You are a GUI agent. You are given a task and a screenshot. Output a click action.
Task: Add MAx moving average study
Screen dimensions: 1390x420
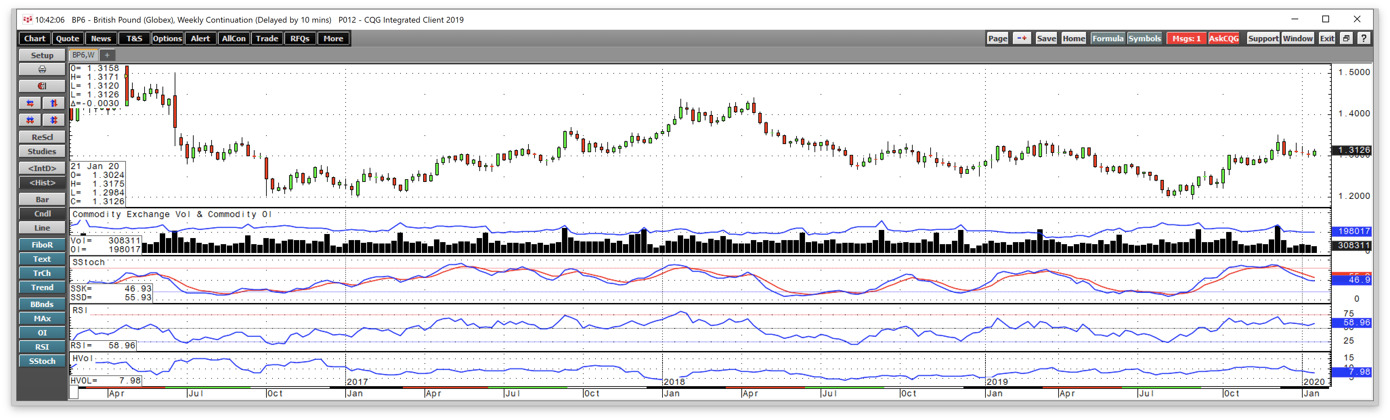[x=42, y=319]
